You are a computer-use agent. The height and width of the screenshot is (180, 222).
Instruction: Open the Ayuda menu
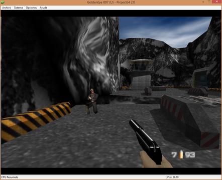tap(43, 7)
